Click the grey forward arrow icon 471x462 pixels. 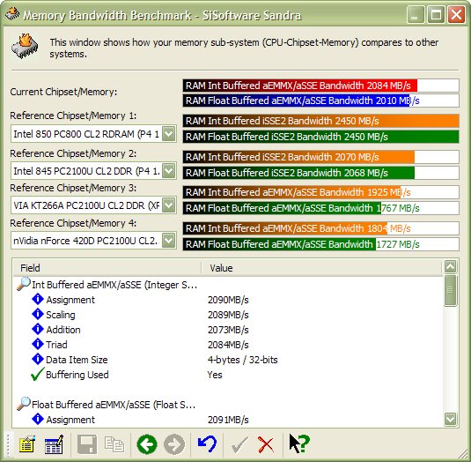(174, 444)
